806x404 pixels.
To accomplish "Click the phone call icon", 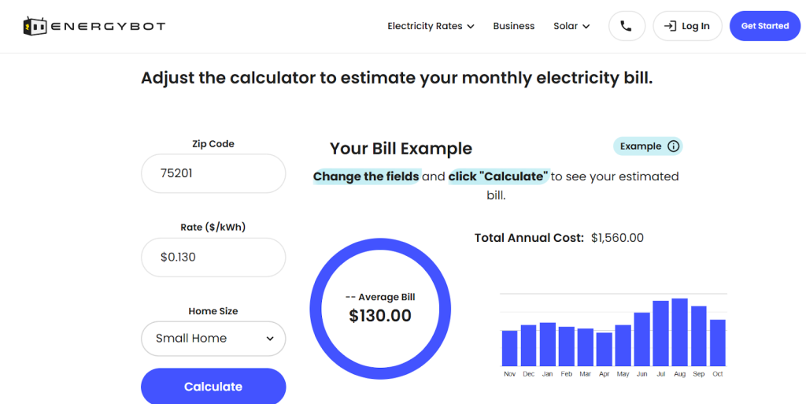I will coord(626,26).
